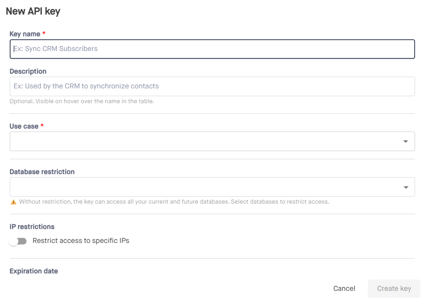Click the 'Expiration date' section heading
The image size is (431, 299).
pos(34,271)
